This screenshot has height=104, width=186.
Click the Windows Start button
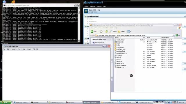coord(6,102)
